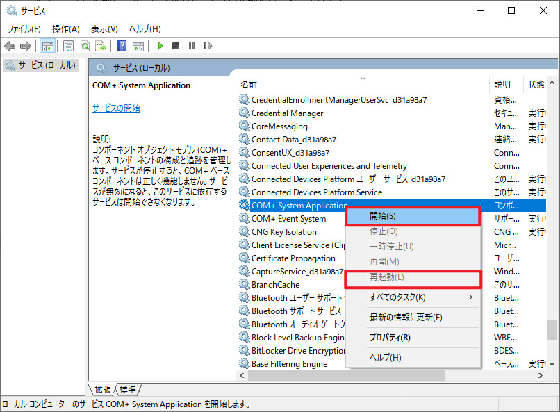
Task: Click the Pause Service toolbar icon
Action: pyautogui.click(x=192, y=46)
